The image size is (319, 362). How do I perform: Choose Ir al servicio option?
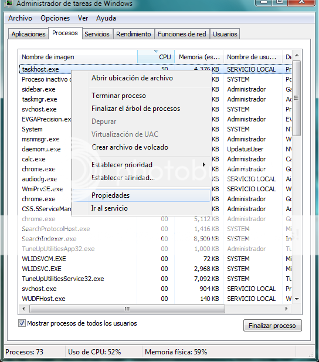point(141,208)
